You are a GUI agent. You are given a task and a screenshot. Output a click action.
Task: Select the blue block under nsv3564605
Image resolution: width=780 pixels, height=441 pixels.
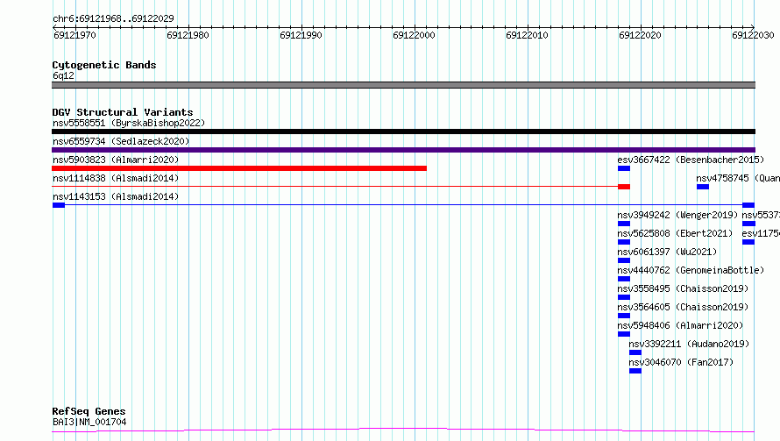[x=624, y=316]
